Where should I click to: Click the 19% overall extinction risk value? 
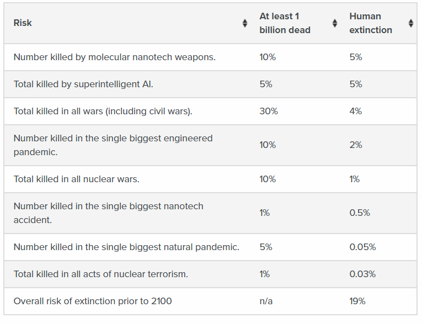click(x=357, y=301)
